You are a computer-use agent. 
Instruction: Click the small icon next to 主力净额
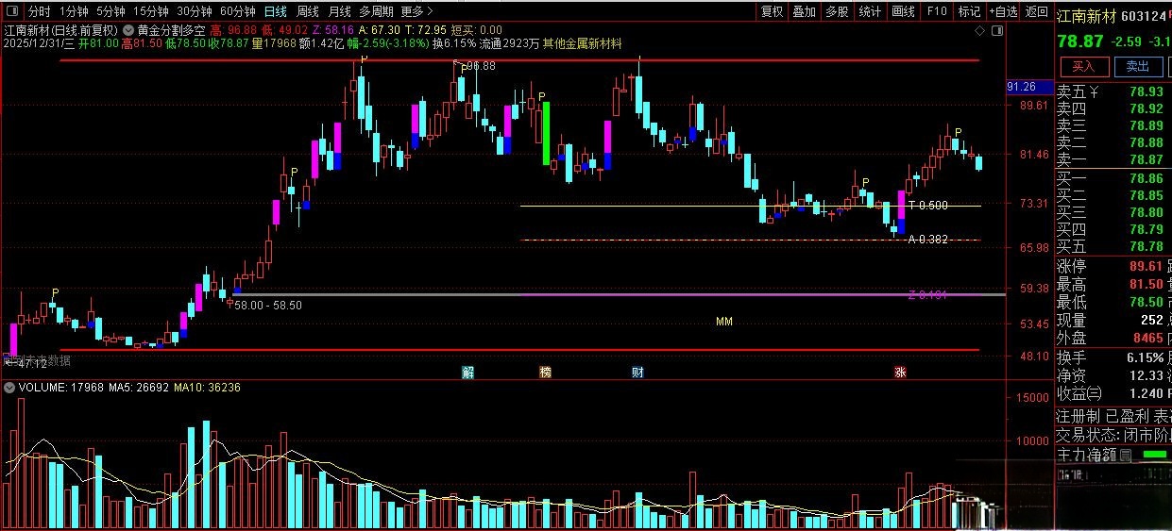1125,456
